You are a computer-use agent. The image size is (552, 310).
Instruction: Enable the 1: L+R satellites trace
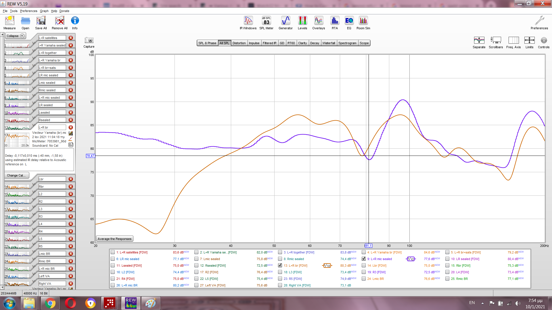coord(113,252)
